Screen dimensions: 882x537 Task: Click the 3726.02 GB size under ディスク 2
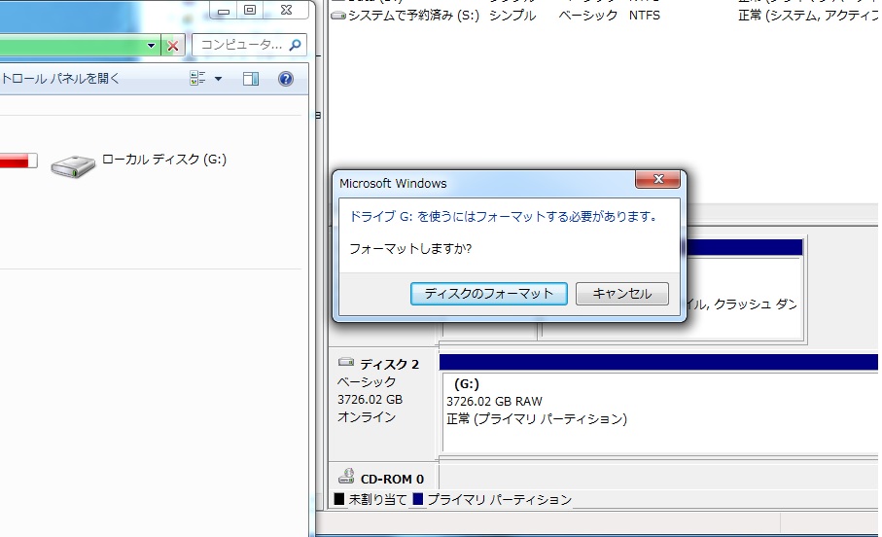point(370,400)
